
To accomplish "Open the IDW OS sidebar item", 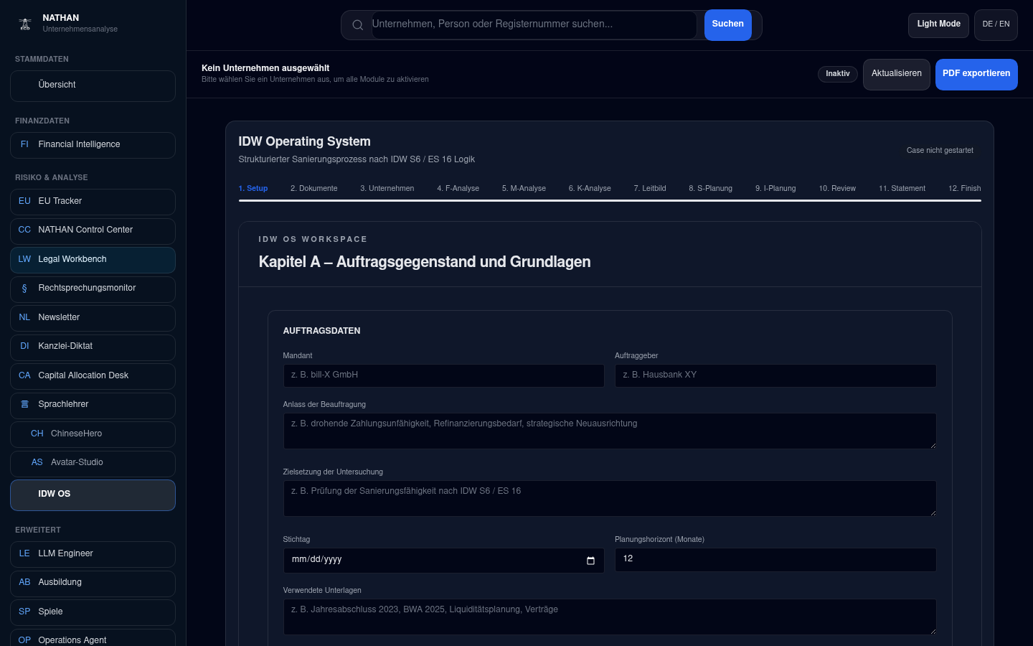I will tap(93, 495).
